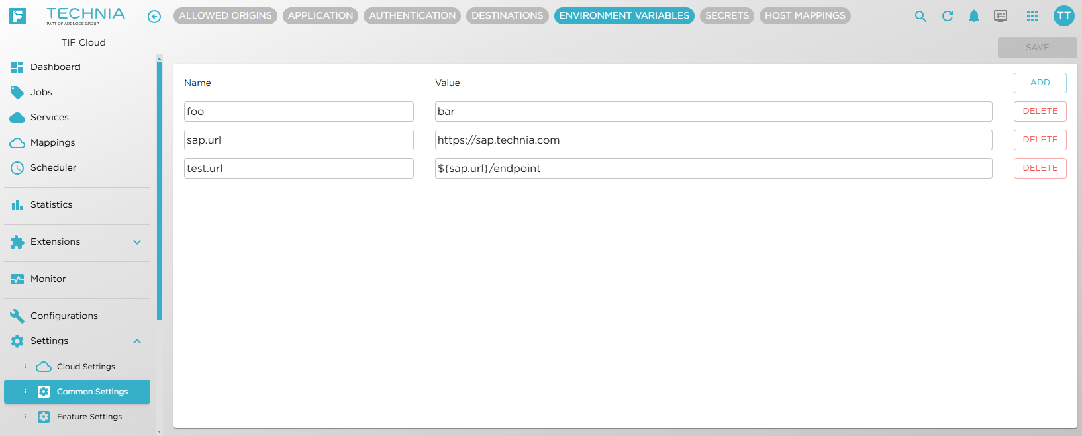Click the Feature Settings gear box icon
Screen dimensions: 1082x436
click(x=44, y=417)
